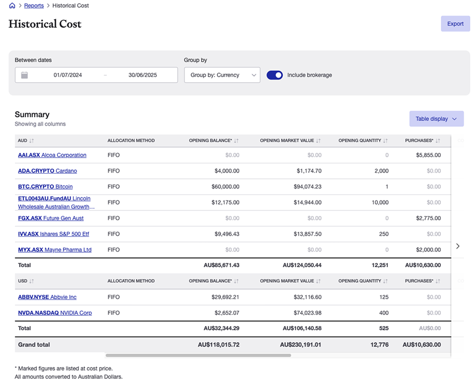The width and height of the screenshot is (474, 383).
Task: Select Mayne Pharma purchases $2,000.00
Action: (429, 250)
